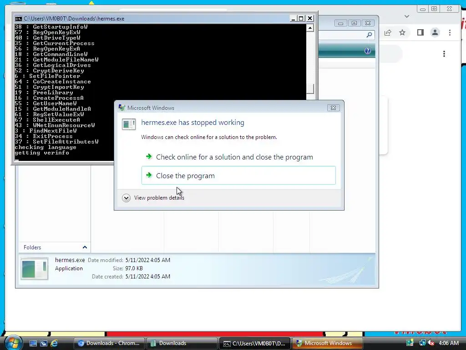Close the program from the crash dialog
The image size is (466, 350).
click(238, 175)
